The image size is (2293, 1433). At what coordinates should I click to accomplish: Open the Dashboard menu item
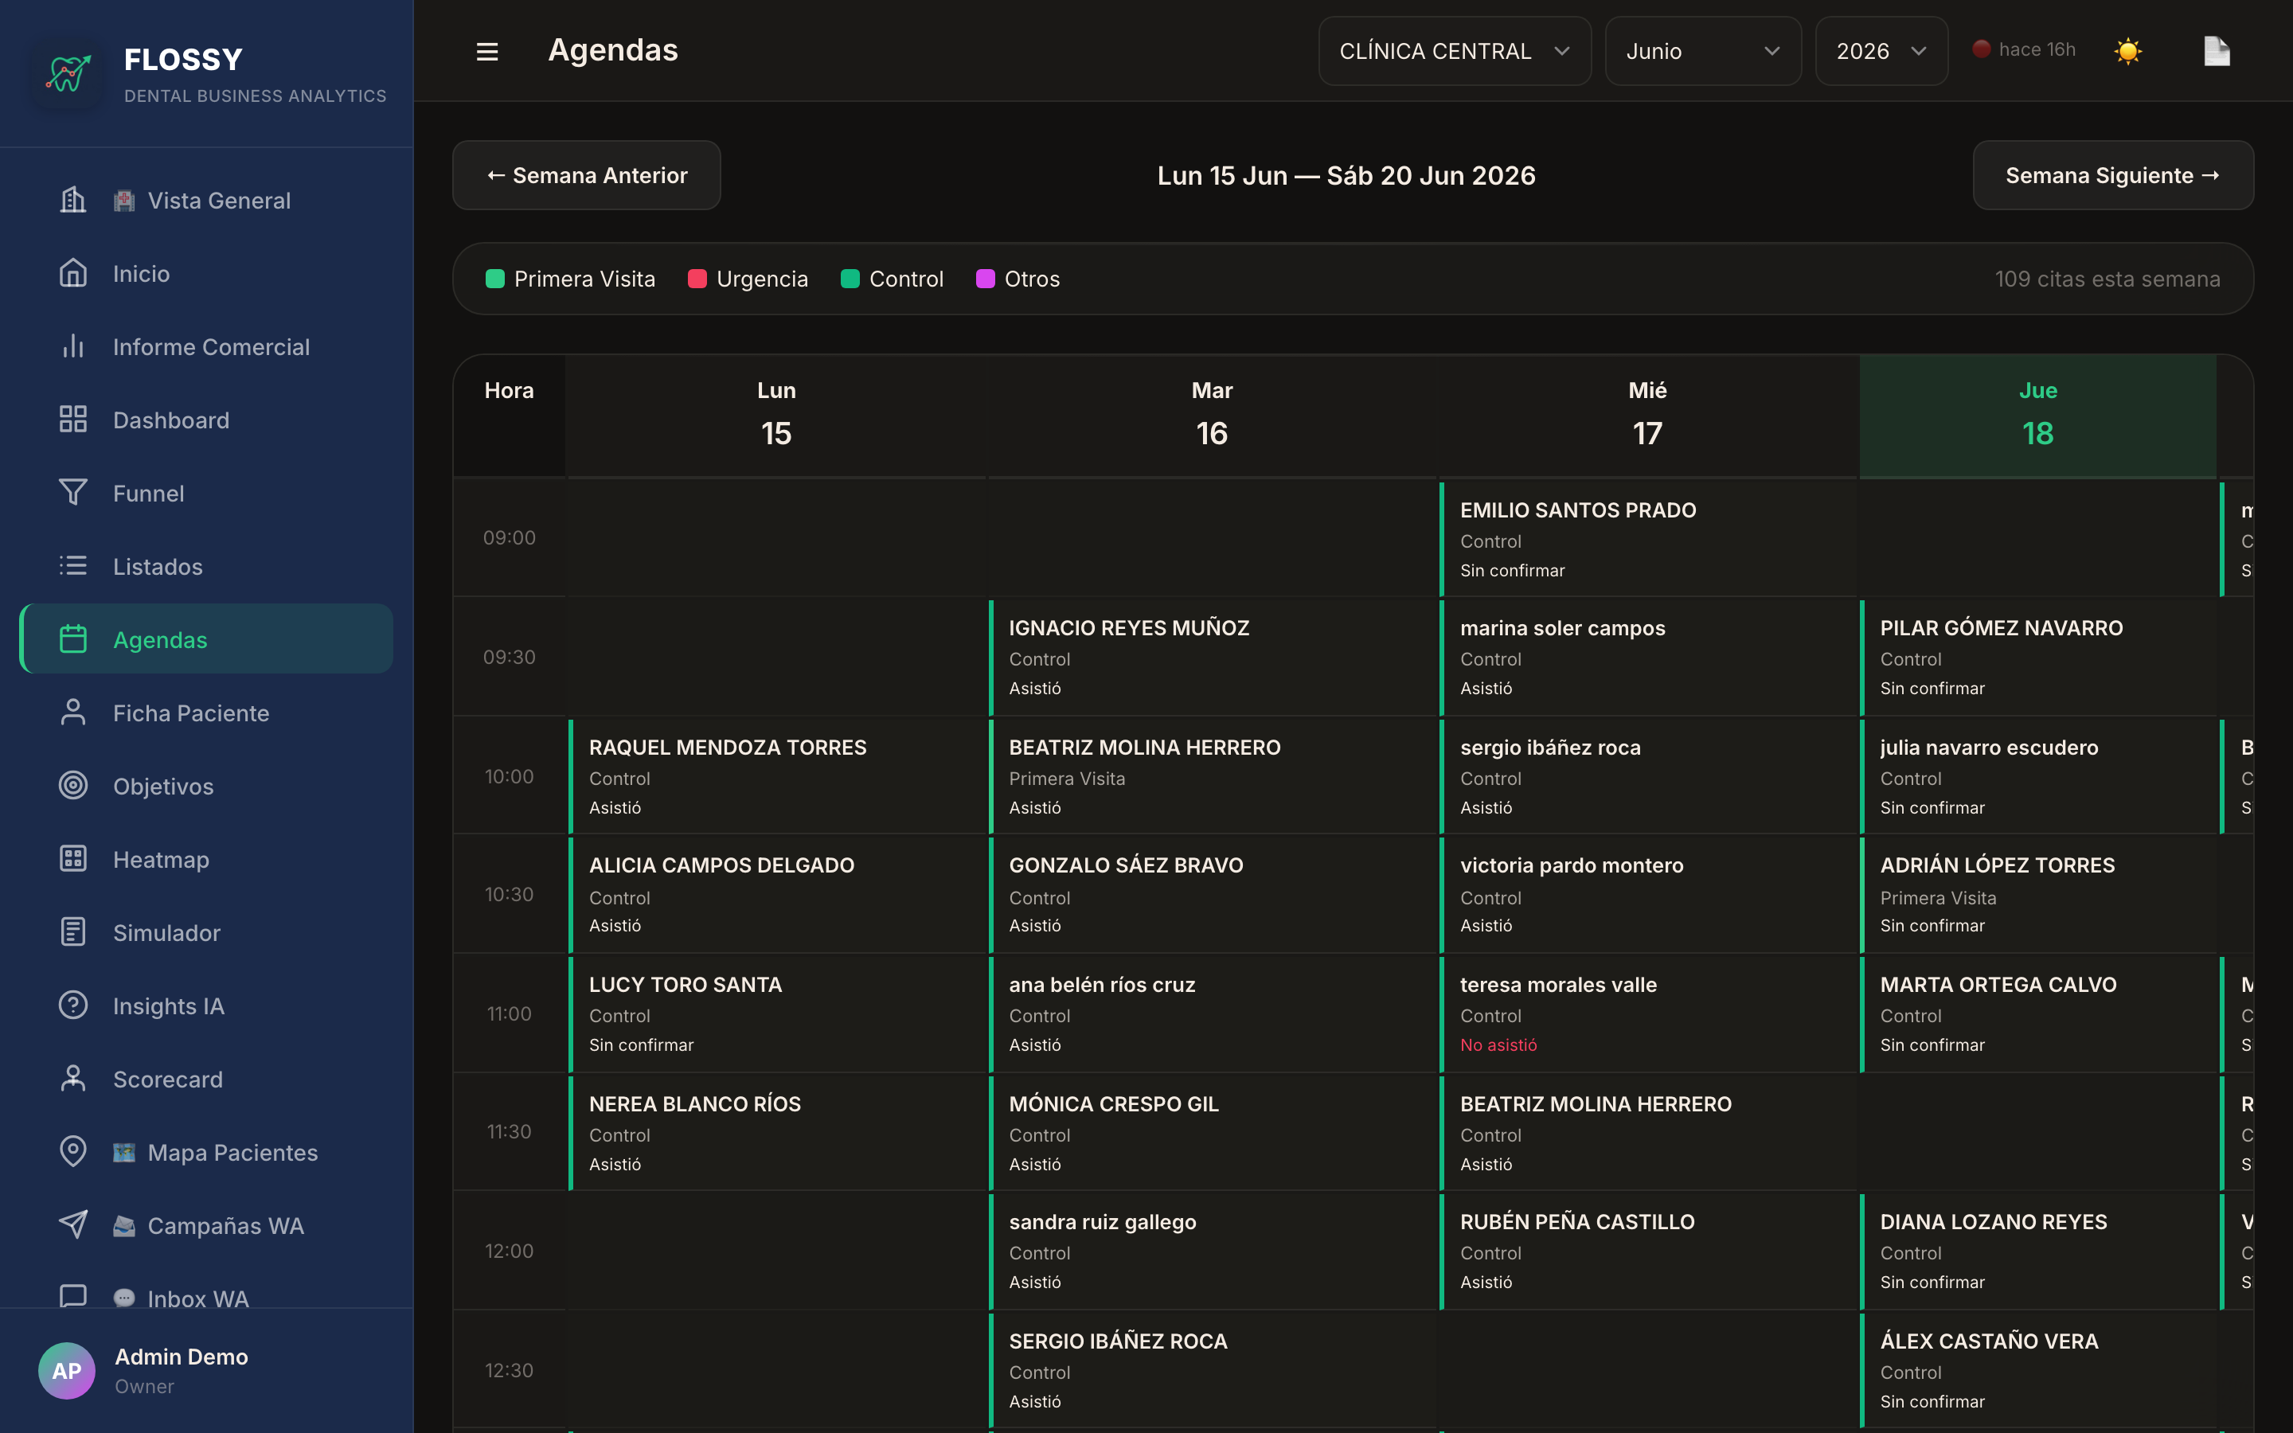click(205, 419)
